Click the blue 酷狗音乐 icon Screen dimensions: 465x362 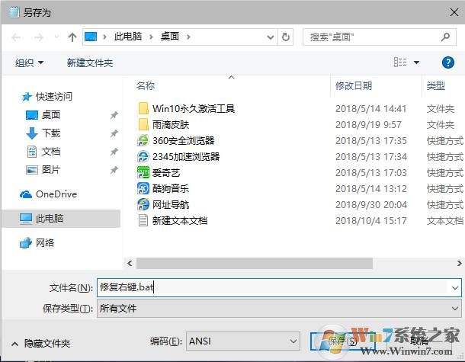pyautogui.click(x=143, y=188)
